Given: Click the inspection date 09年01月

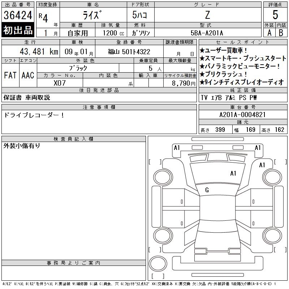Looking at the screenshot, I should click(x=79, y=52).
